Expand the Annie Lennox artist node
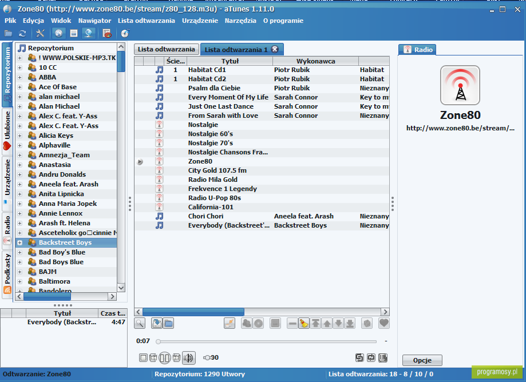Screen dimensions: 526x382 click(x=20, y=213)
